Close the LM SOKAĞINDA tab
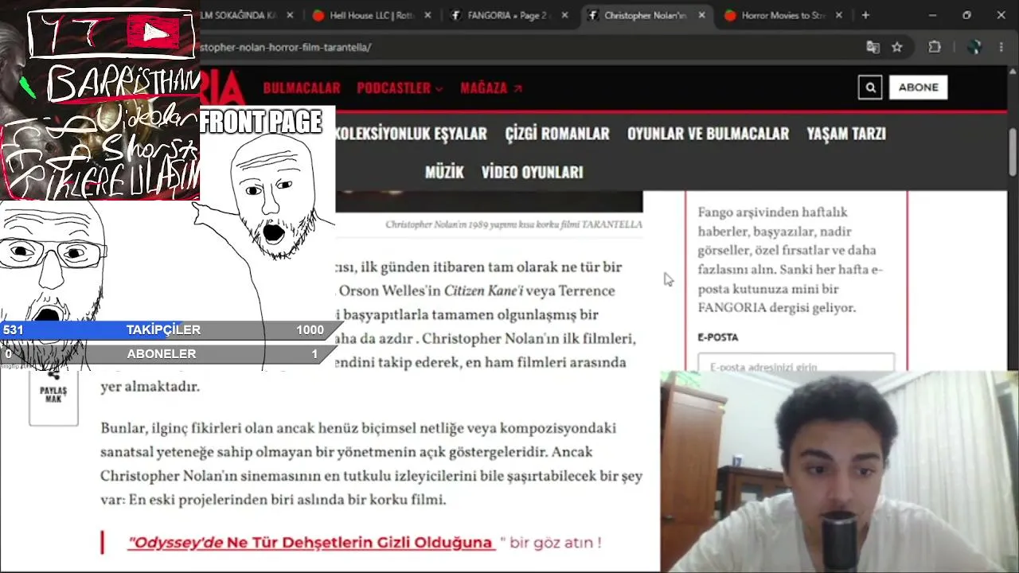 [x=290, y=15]
